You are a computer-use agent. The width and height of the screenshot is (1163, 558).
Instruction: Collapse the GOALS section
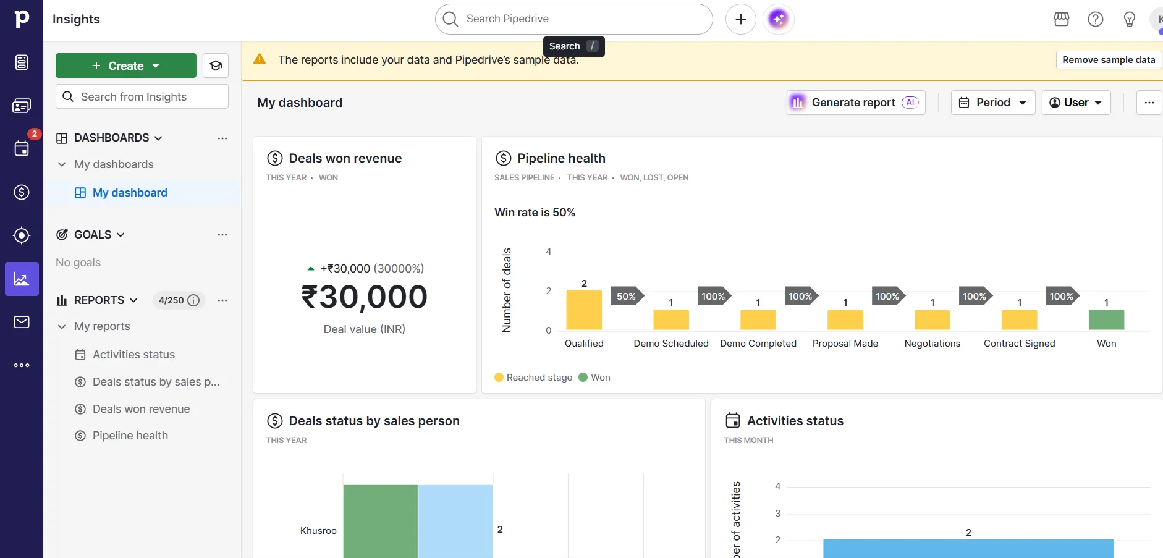point(121,235)
